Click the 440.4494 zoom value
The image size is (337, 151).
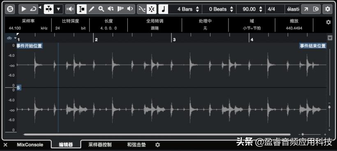pyautogui.click(x=294, y=28)
